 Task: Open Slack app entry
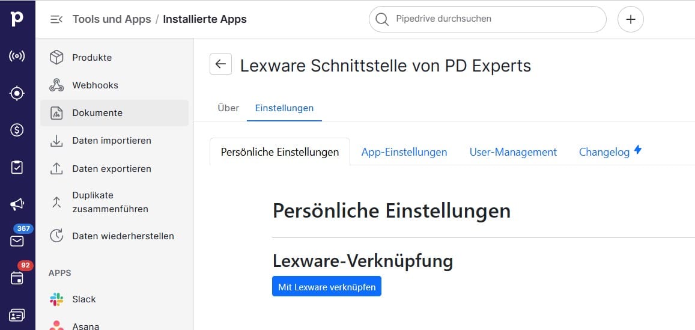[114, 299]
